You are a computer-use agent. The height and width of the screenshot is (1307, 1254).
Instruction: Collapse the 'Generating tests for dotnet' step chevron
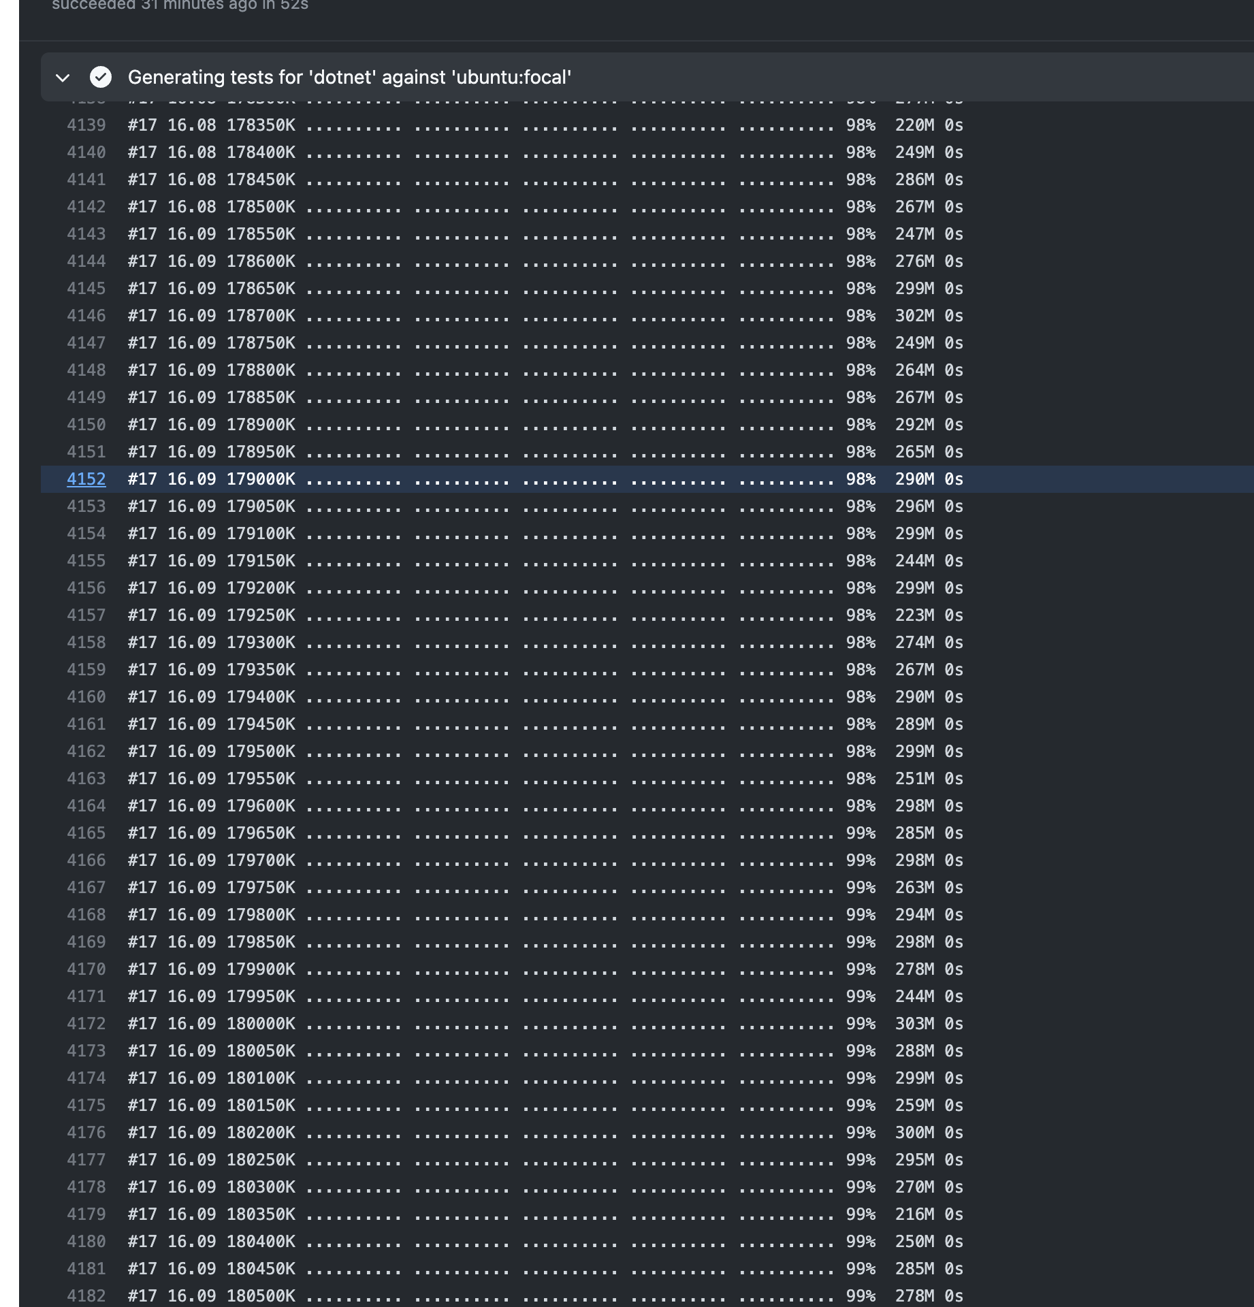(63, 78)
